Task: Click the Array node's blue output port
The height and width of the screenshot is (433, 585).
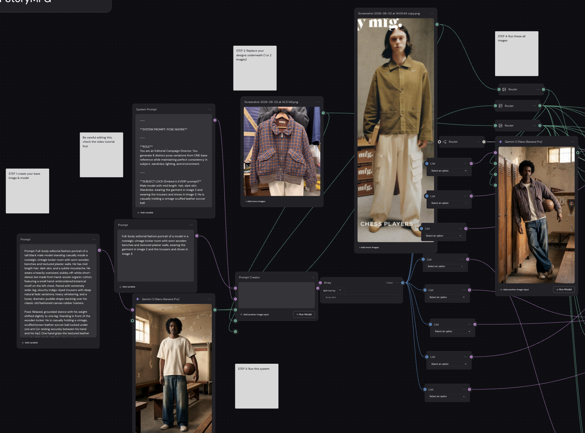Action: click(x=402, y=283)
